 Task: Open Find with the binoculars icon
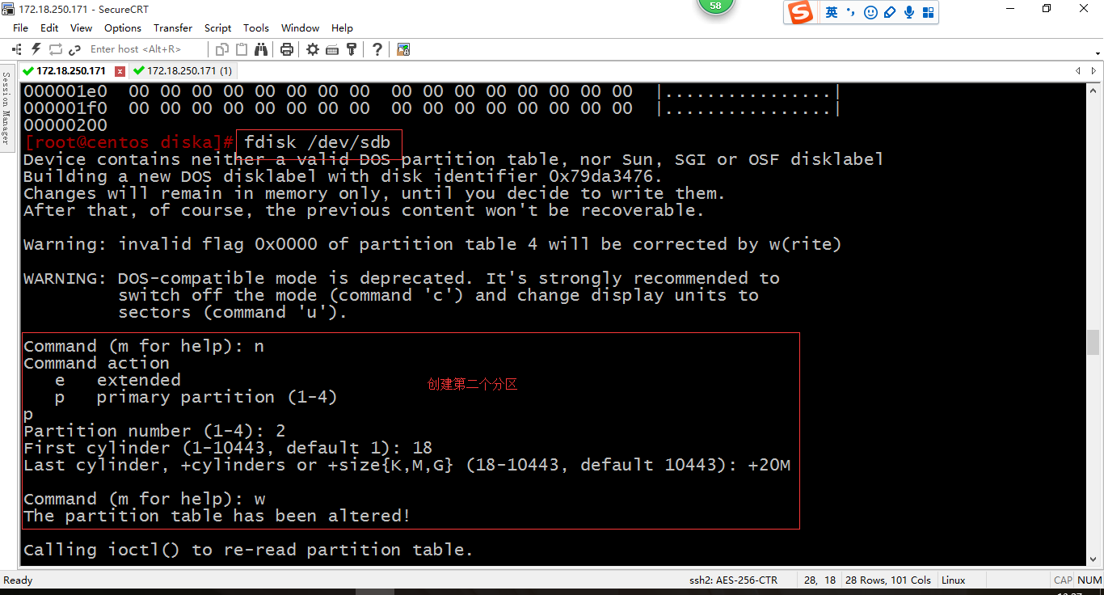261,49
